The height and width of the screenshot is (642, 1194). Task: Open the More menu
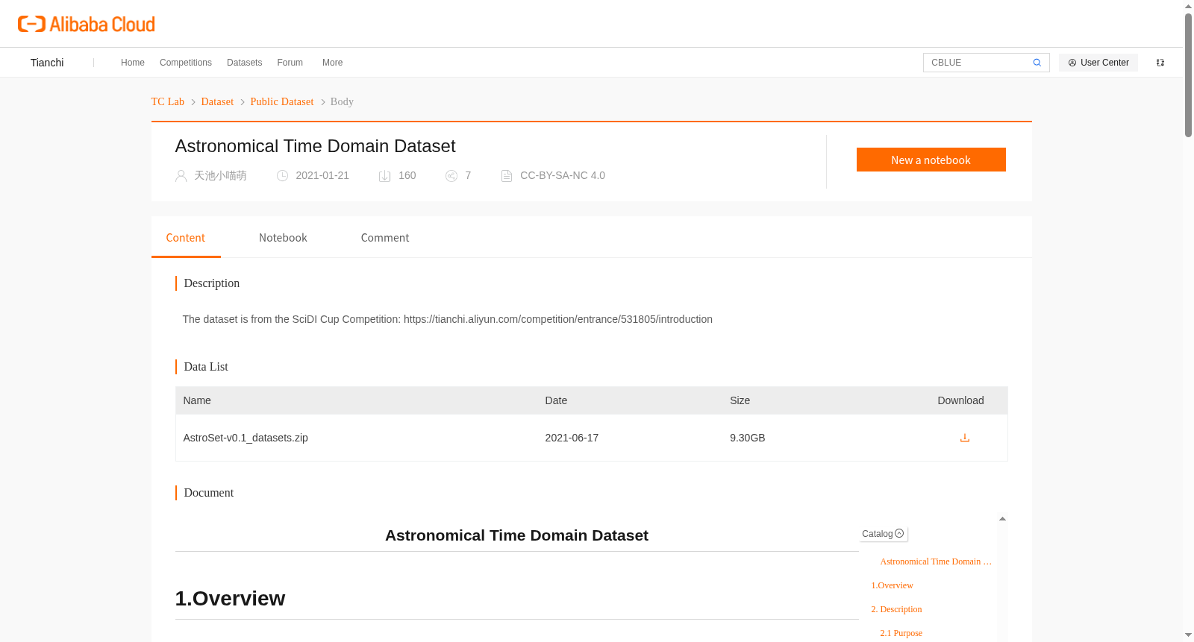332,63
